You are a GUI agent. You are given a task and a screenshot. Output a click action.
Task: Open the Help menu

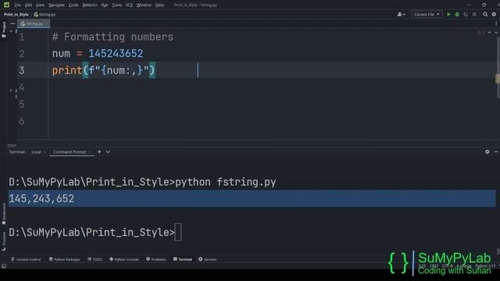pos(159,5)
